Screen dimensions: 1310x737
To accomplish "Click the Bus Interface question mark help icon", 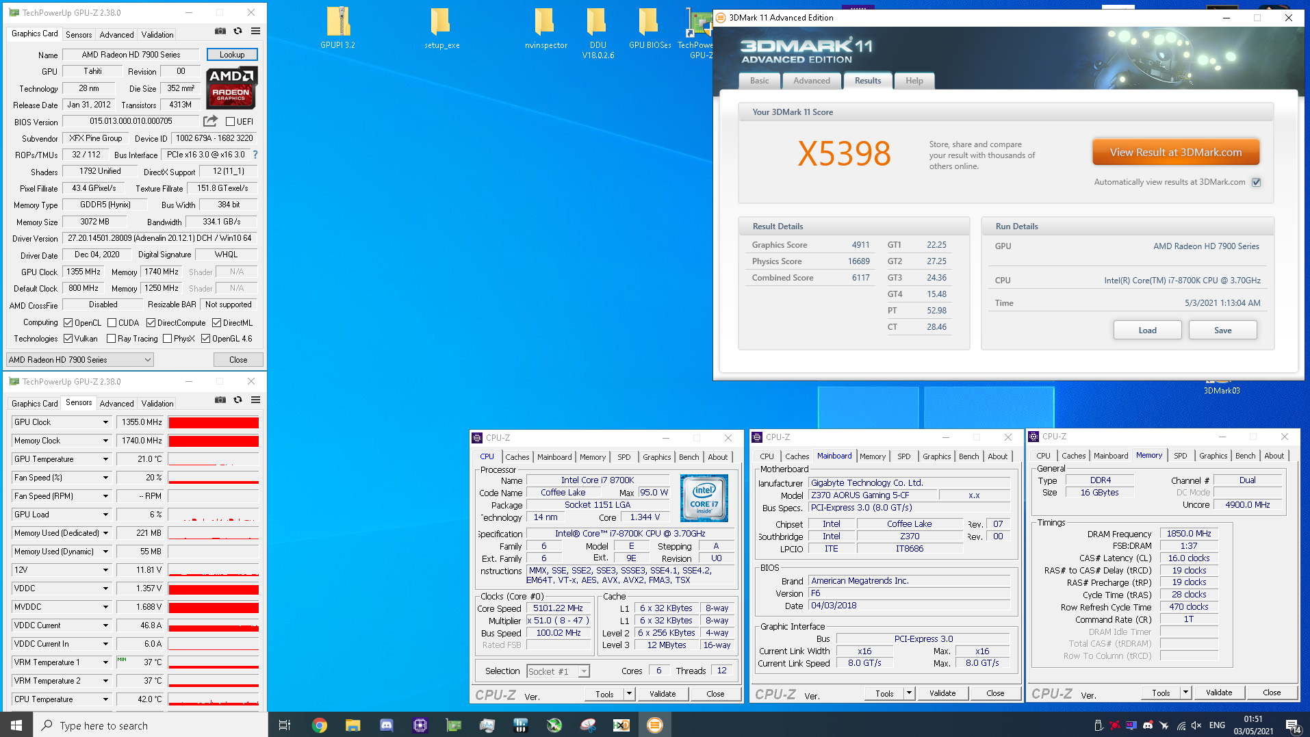I will coord(255,155).
